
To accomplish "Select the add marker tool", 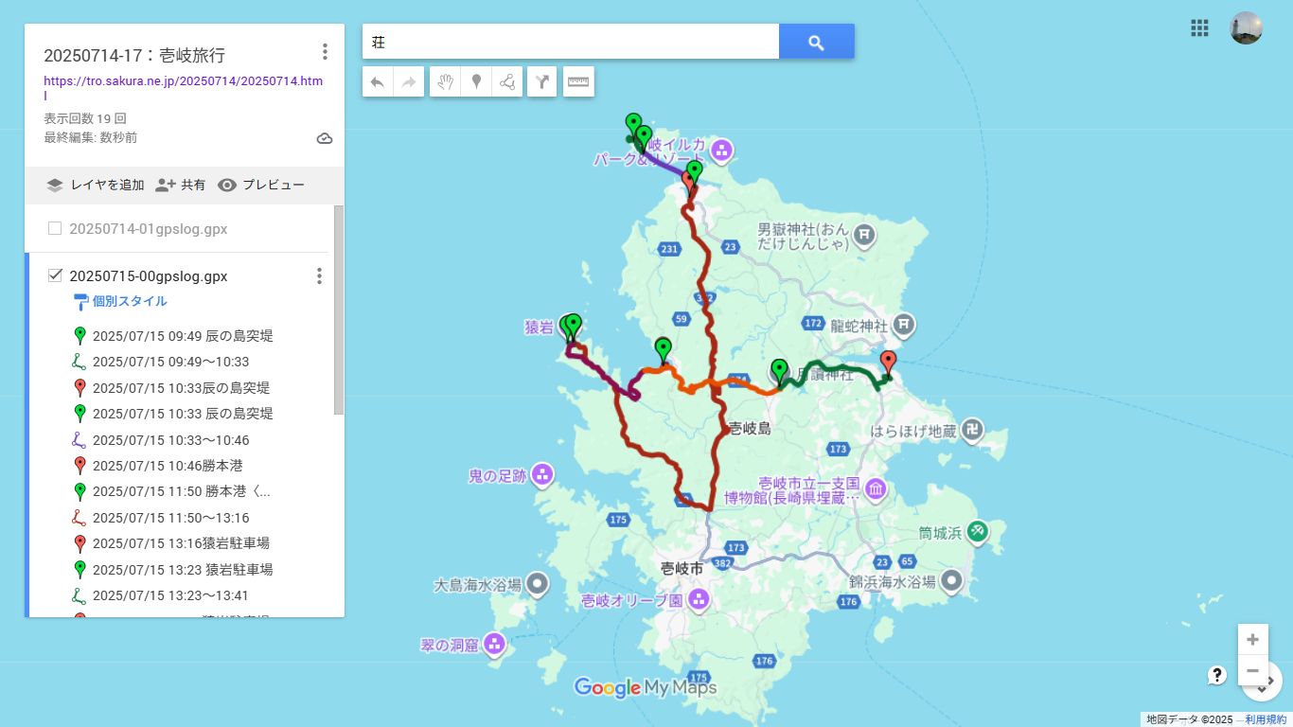I will click(x=476, y=82).
